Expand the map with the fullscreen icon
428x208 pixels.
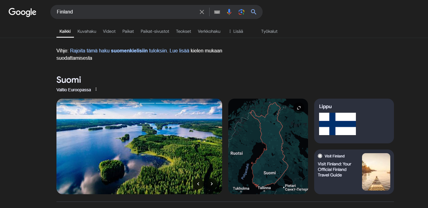pyautogui.click(x=299, y=108)
